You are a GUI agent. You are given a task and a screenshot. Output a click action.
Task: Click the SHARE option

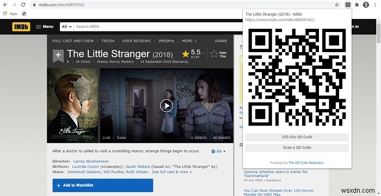pos(221,41)
